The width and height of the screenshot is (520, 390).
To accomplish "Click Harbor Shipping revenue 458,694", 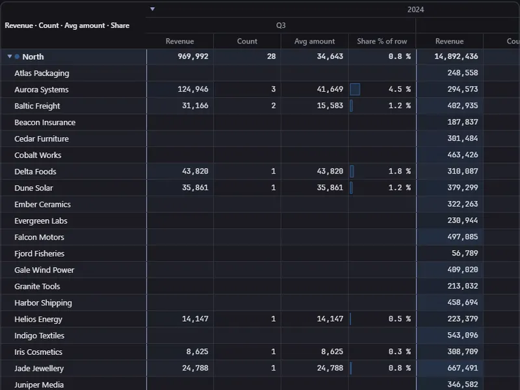I will click(x=463, y=302).
